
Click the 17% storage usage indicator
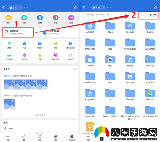(153, 15)
